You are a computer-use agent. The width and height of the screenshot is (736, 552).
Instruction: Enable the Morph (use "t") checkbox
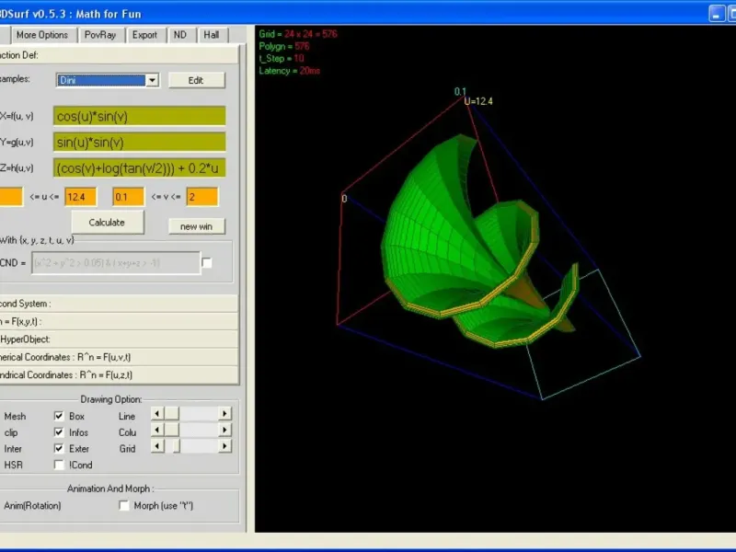pyautogui.click(x=125, y=505)
